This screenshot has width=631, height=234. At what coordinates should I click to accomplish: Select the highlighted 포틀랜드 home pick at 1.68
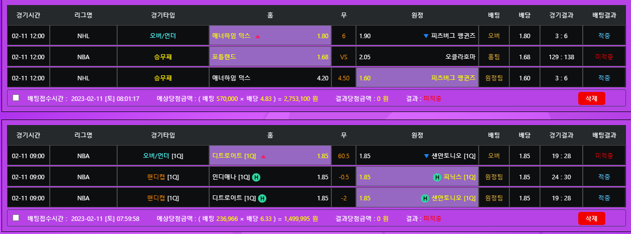(270, 57)
